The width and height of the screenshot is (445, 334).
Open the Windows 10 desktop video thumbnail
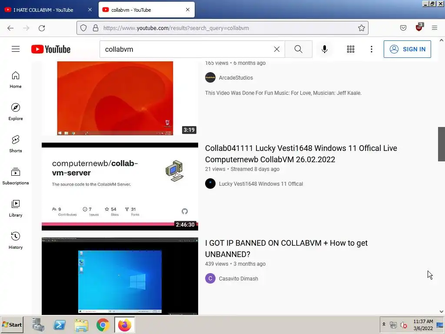[x=120, y=276]
